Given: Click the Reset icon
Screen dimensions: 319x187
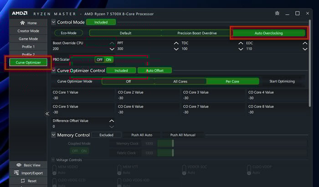Looking at the screenshot, I should tap(23, 181).
